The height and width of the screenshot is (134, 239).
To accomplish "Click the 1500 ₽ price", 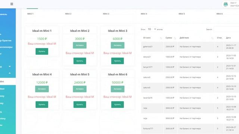I will [42, 39].
